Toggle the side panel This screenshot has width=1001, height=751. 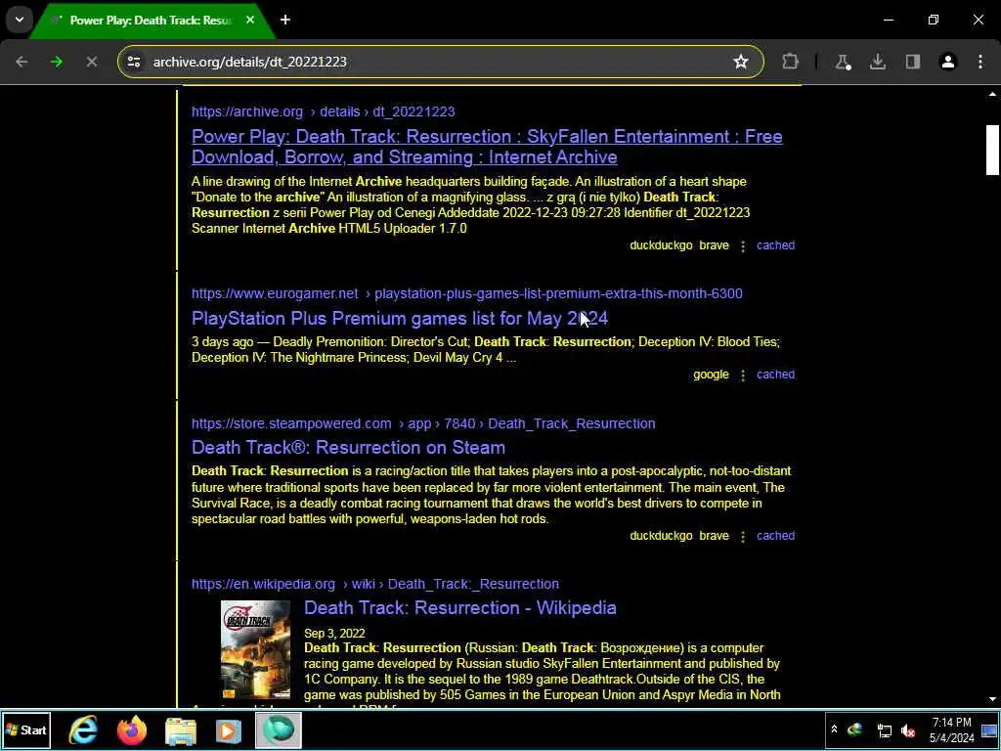[x=913, y=62]
